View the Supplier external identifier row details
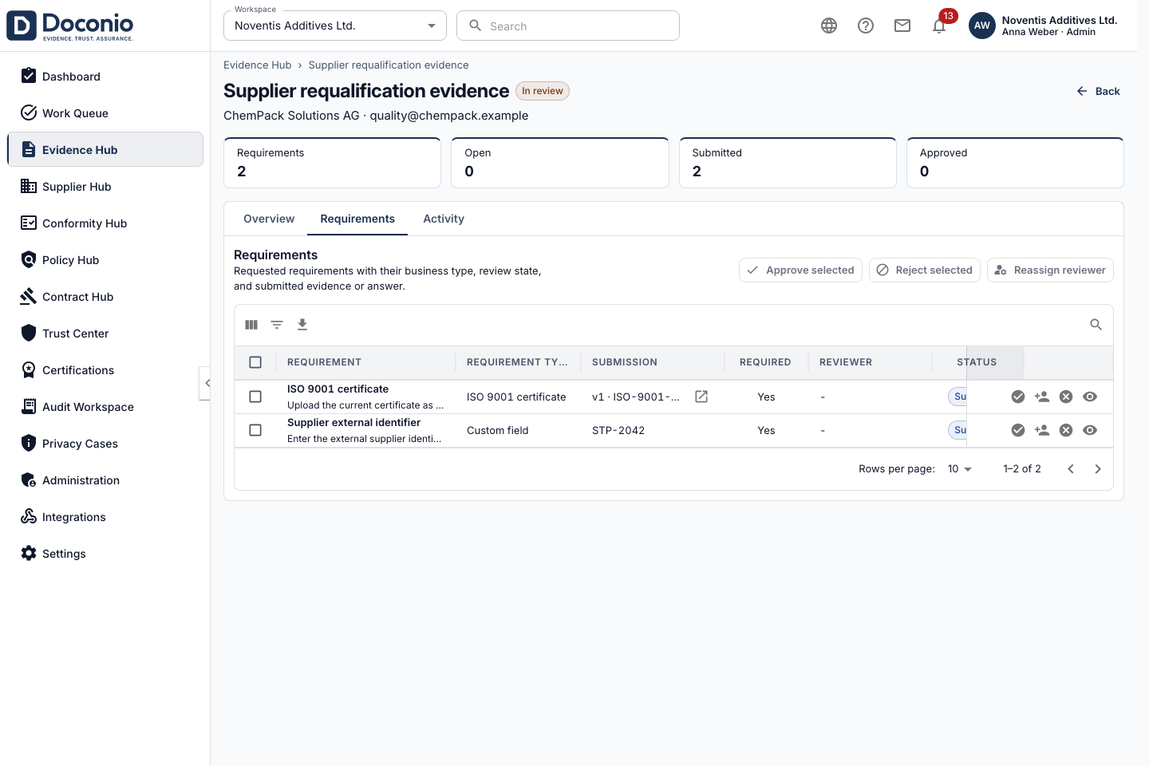This screenshot has width=1149, height=766. pyautogui.click(x=1090, y=430)
